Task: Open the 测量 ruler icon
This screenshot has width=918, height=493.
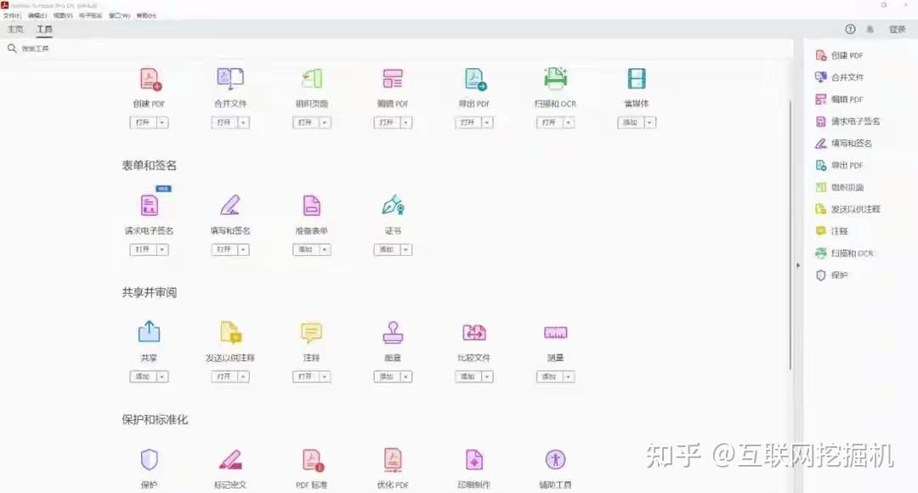Action: pyautogui.click(x=556, y=332)
